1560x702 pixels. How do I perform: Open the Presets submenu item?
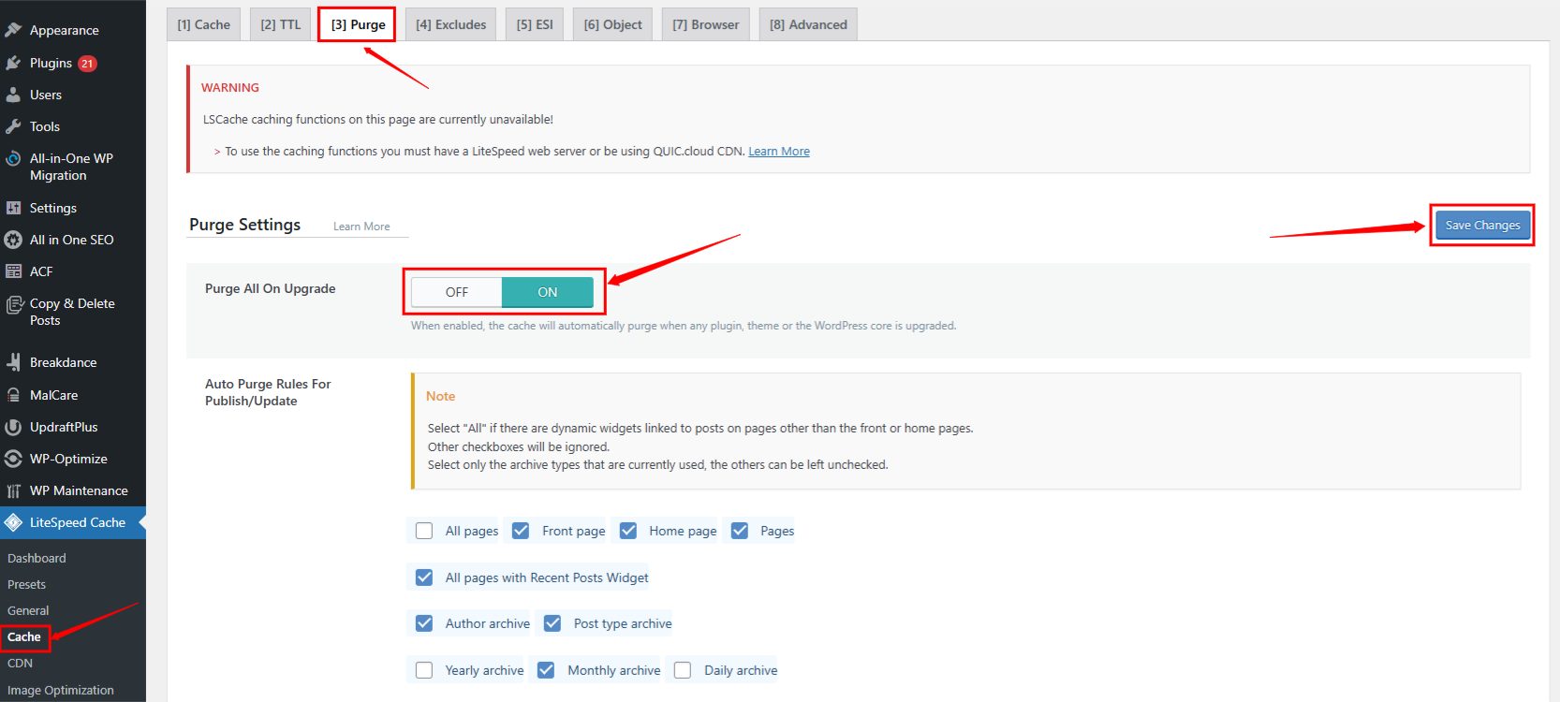tap(26, 584)
